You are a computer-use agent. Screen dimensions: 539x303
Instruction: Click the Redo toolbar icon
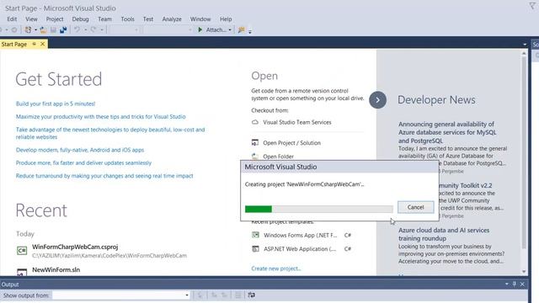tap(93, 30)
